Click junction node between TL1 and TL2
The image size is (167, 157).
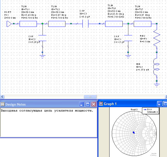click(x=42, y=23)
